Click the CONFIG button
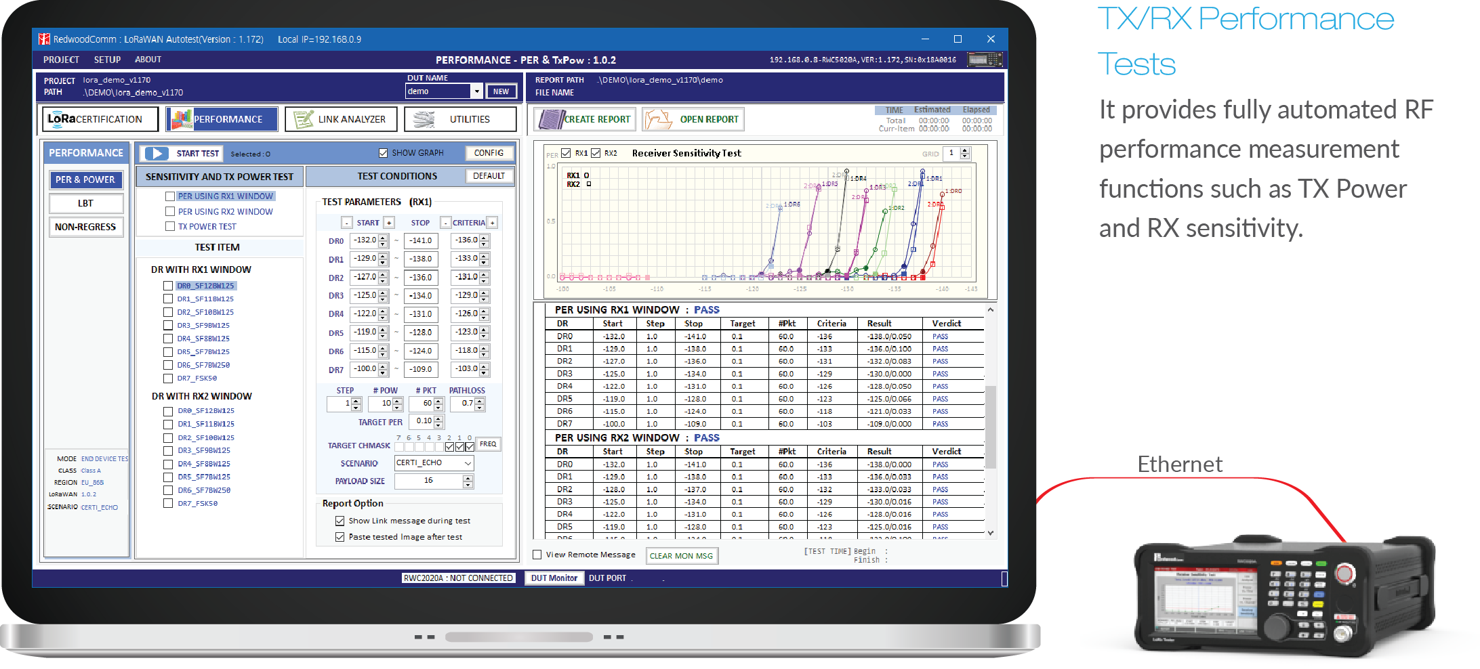Image resolution: width=1480 pixels, height=669 pixels. click(x=489, y=153)
